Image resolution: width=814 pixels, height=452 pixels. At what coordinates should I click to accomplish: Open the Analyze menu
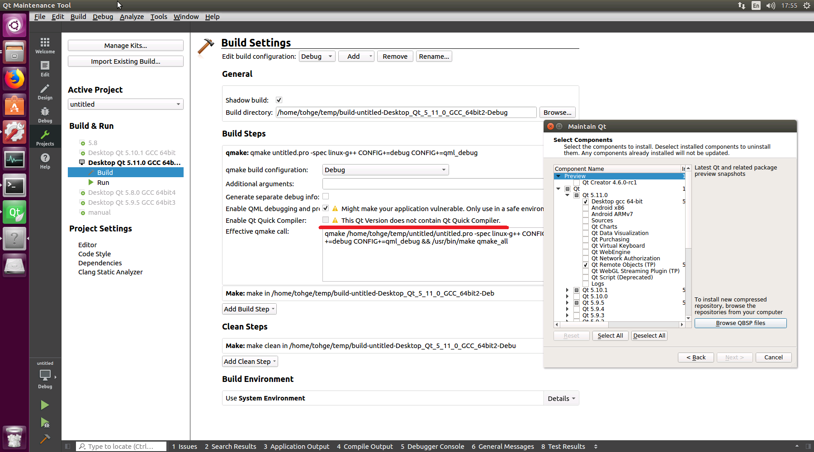coord(132,17)
